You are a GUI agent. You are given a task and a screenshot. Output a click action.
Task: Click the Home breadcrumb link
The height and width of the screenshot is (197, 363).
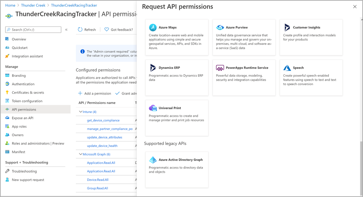pyautogui.click(x=10, y=5)
